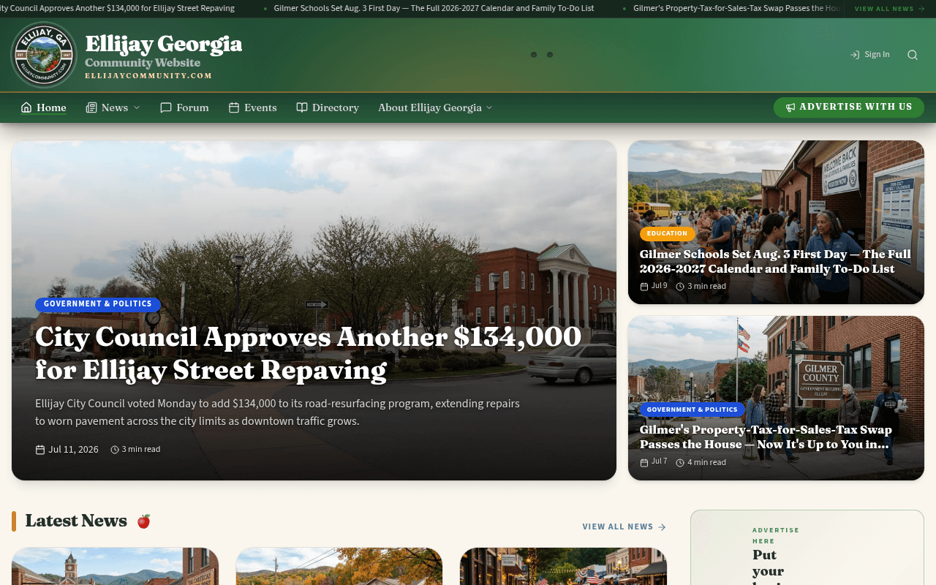Click the 3 min read label on schools card
Viewport: 936px width, 585px height.
tap(701, 287)
